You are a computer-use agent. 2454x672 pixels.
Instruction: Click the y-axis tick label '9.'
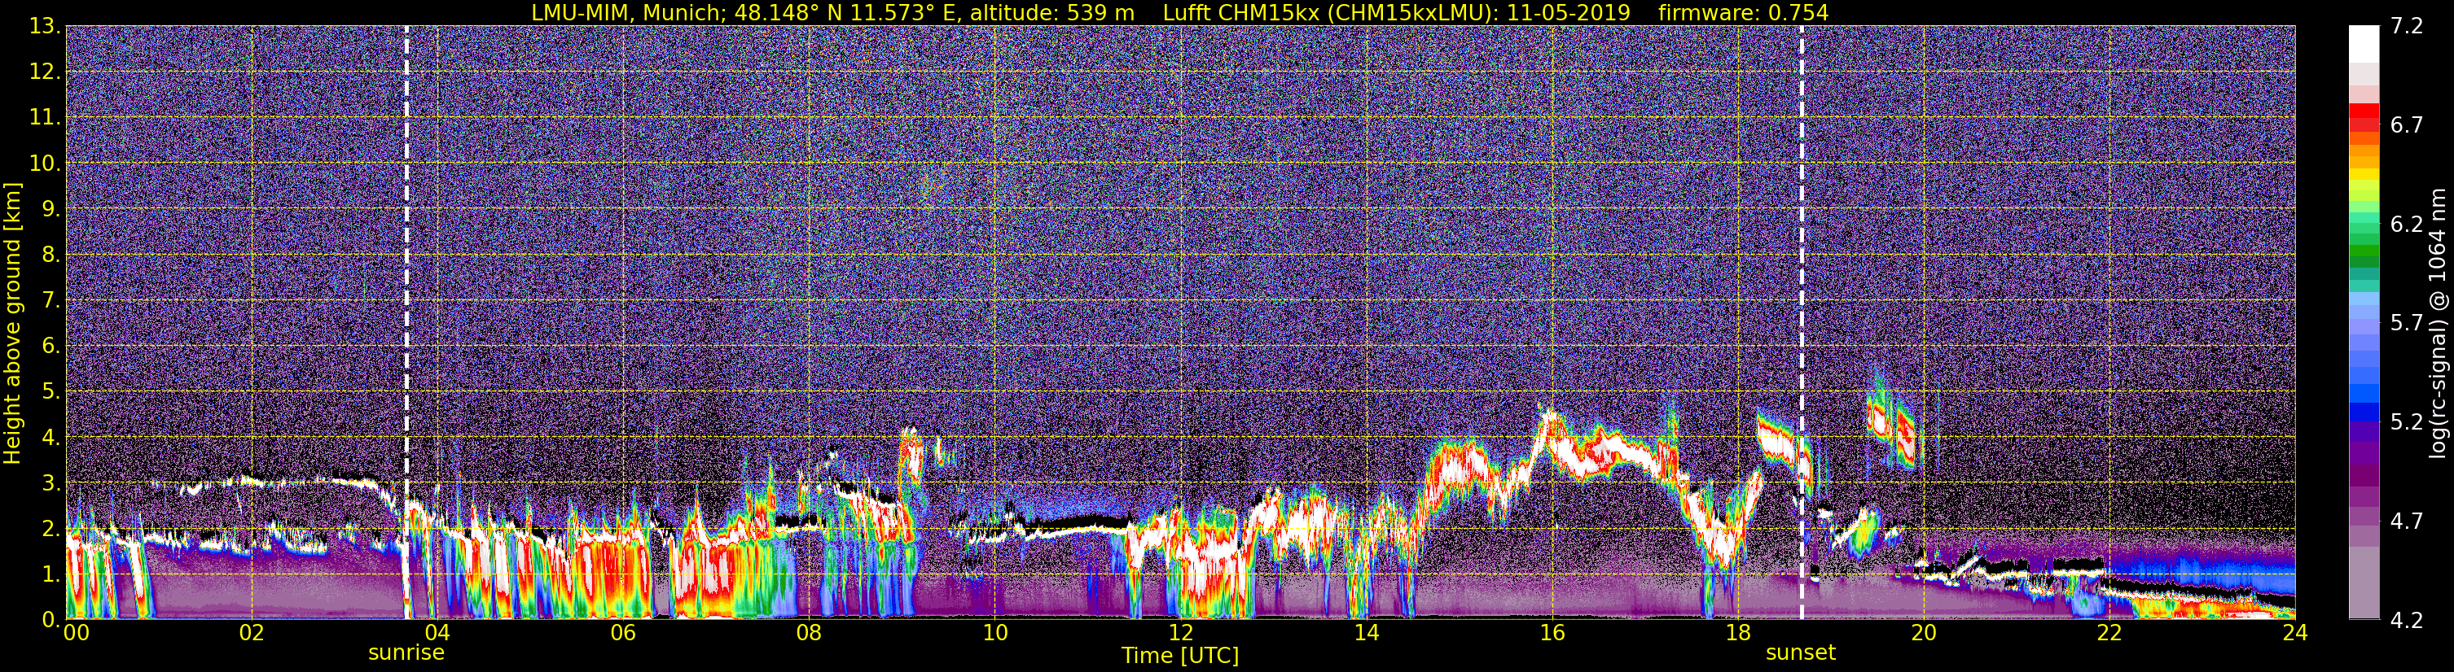point(50,209)
